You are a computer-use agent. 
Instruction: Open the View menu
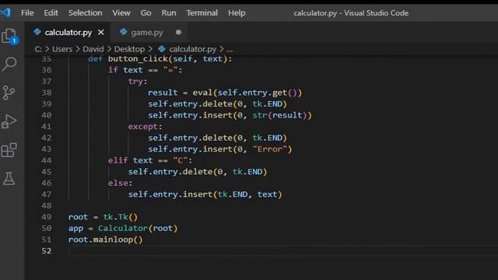tap(121, 13)
